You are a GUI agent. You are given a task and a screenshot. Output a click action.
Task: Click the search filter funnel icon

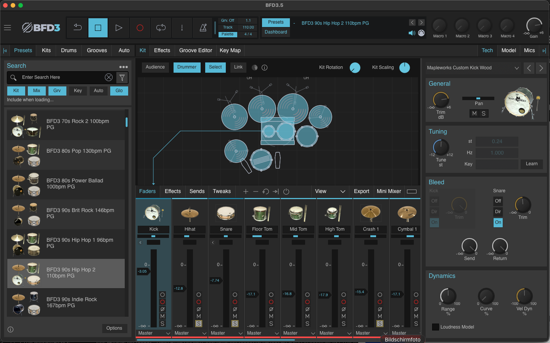pos(122,78)
